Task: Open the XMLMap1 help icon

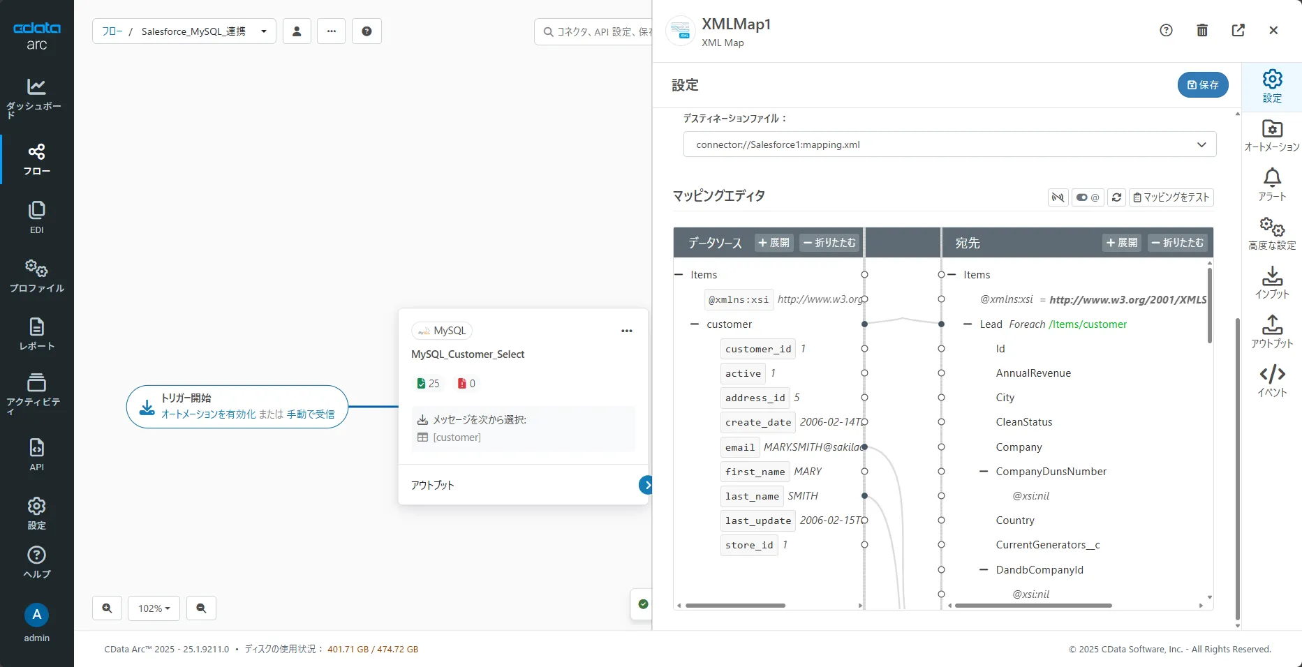Action: point(1166,30)
